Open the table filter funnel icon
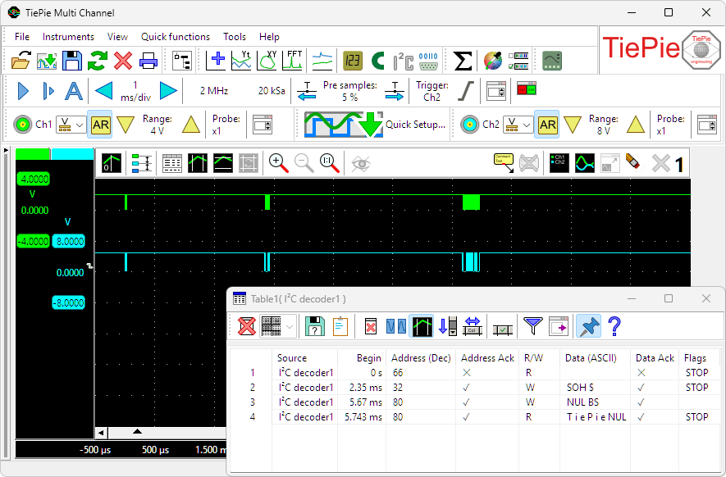The image size is (726, 477). [x=532, y=326]
